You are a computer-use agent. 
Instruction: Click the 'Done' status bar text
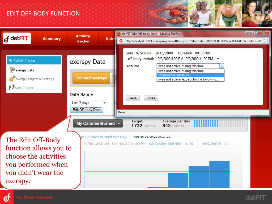[122, 112]
